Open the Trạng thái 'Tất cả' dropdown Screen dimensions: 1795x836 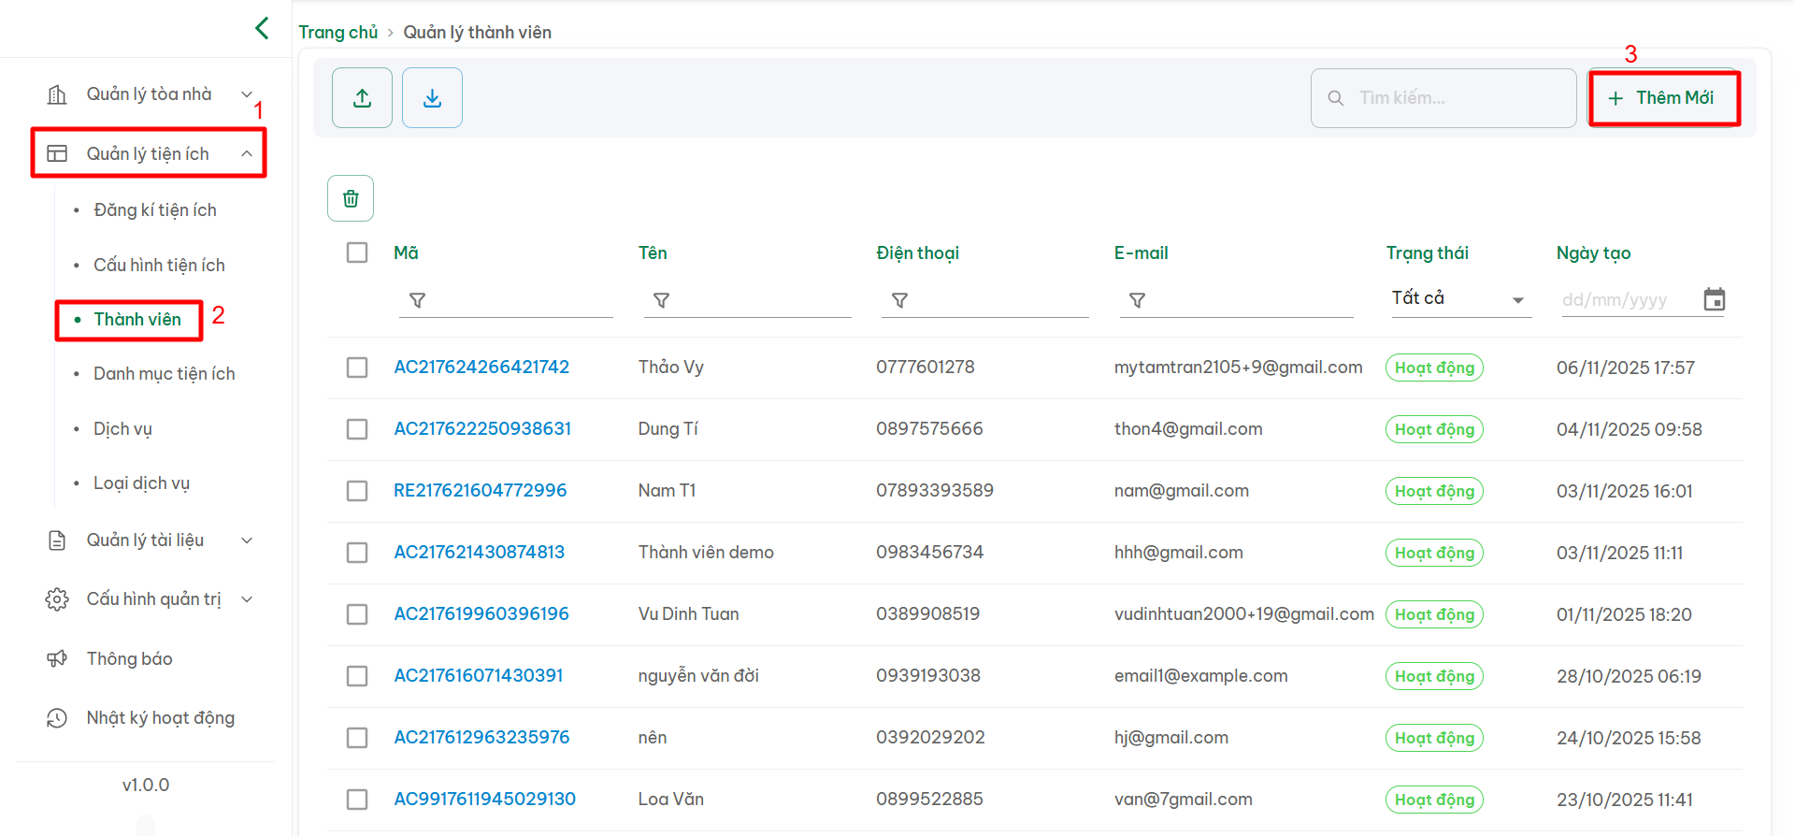pyautogui.click(x=1458, y=299)
